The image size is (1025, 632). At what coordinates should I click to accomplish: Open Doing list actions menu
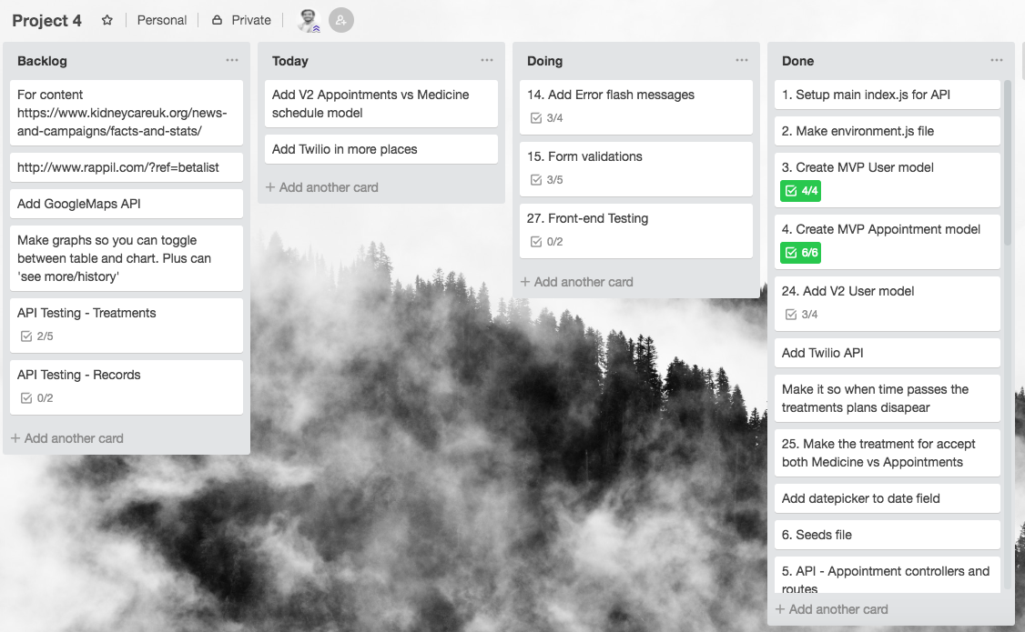[742, 60]
